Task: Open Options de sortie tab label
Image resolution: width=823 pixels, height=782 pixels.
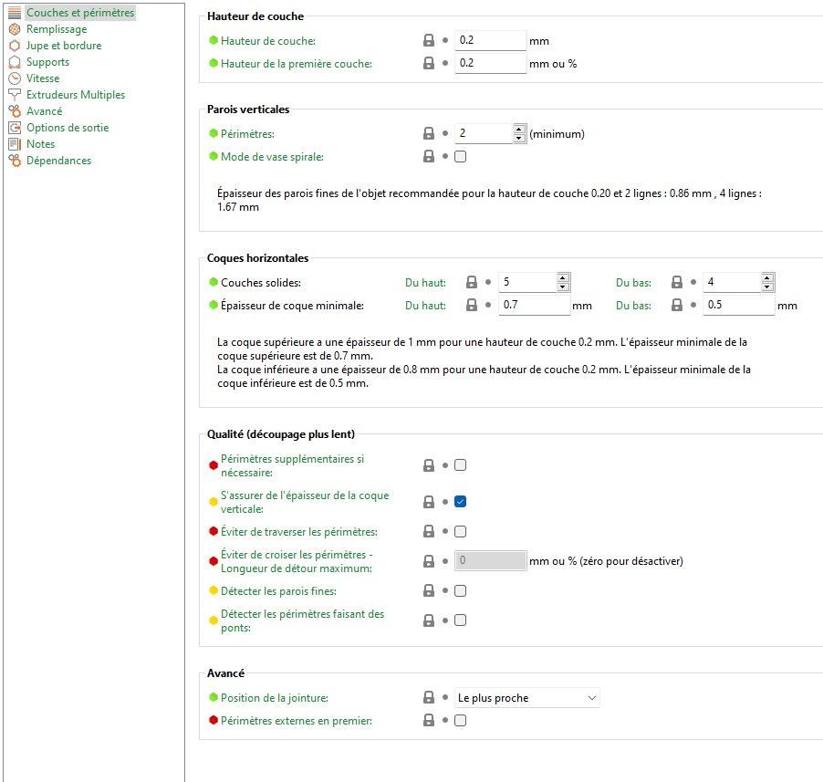Action: coord(68,128)
